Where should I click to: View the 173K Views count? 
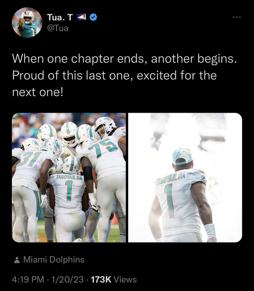[x=114, y=279]
